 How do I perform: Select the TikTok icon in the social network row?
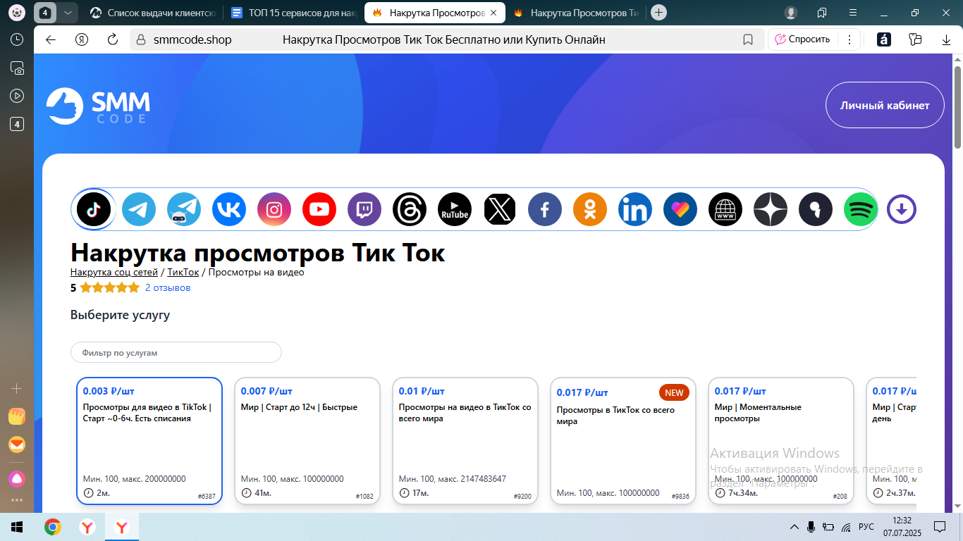94,209
